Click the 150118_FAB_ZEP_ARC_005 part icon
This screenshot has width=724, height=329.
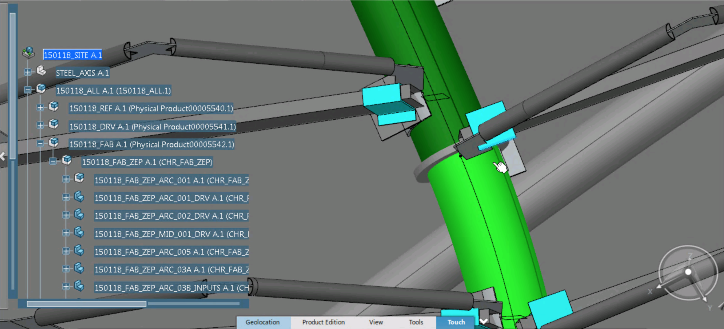pyautogui.click(x=79, y=250)
